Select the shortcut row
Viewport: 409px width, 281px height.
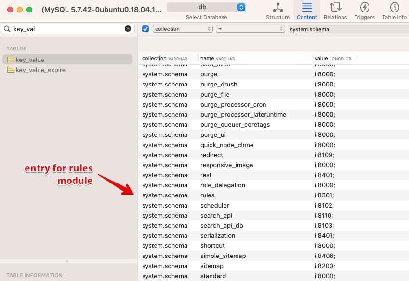pos(273,245)
